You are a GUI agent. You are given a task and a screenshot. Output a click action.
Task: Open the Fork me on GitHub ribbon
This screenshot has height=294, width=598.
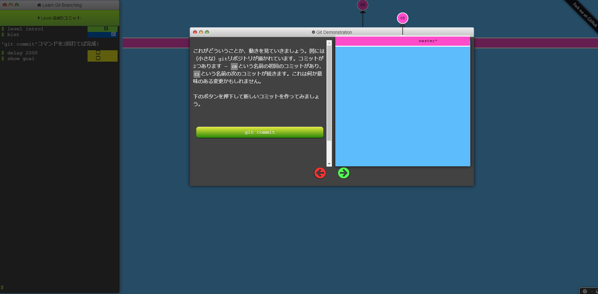(x=583, y=15)
